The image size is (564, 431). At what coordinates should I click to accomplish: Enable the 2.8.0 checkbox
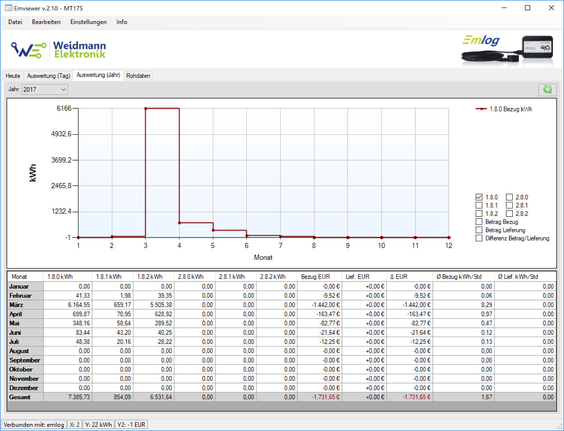point(509,197)
